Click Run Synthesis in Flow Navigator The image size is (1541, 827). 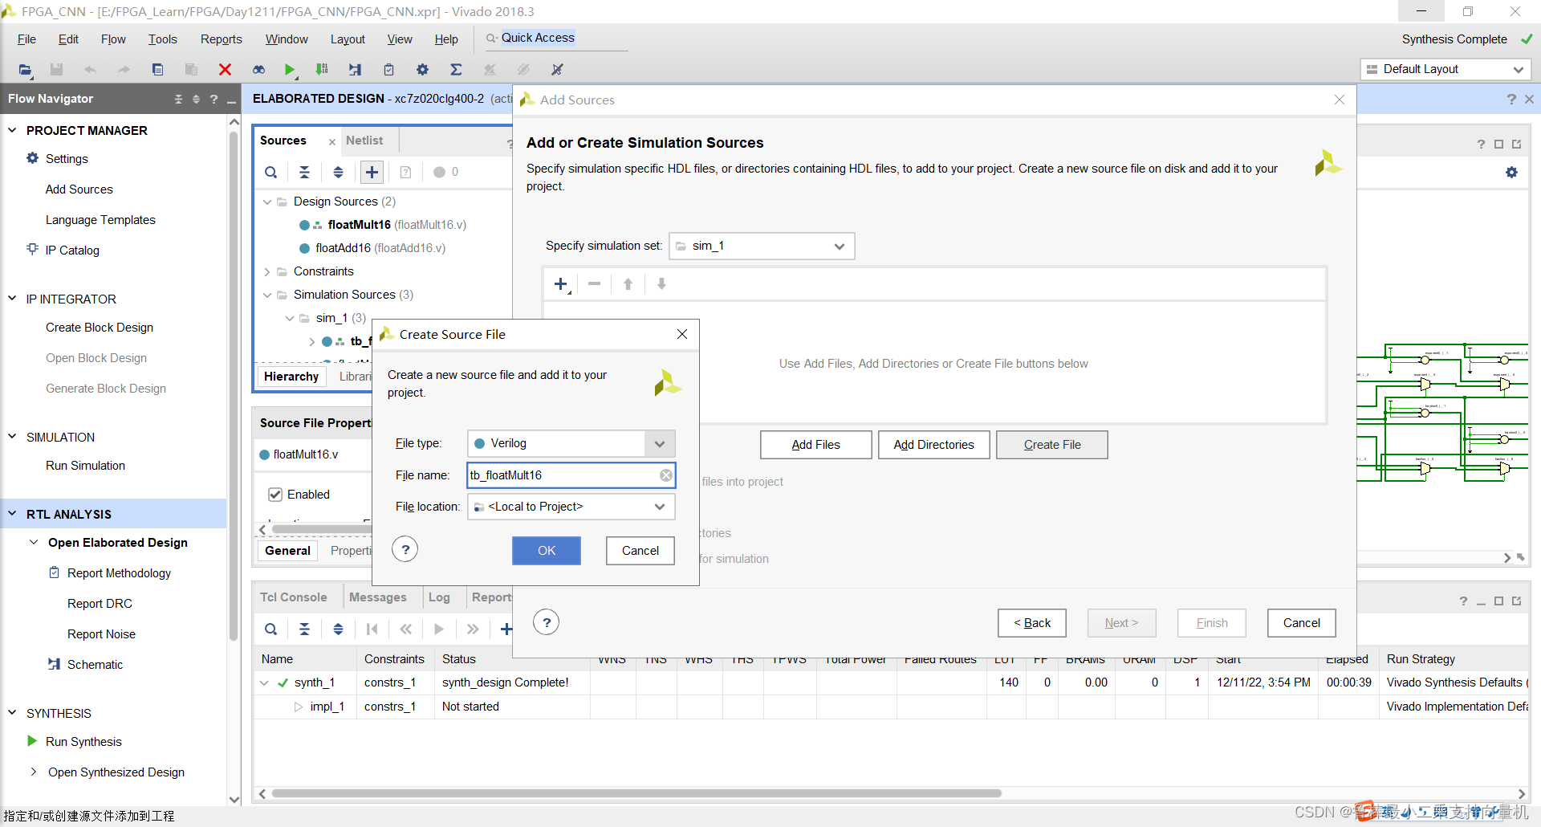point(83,742)
